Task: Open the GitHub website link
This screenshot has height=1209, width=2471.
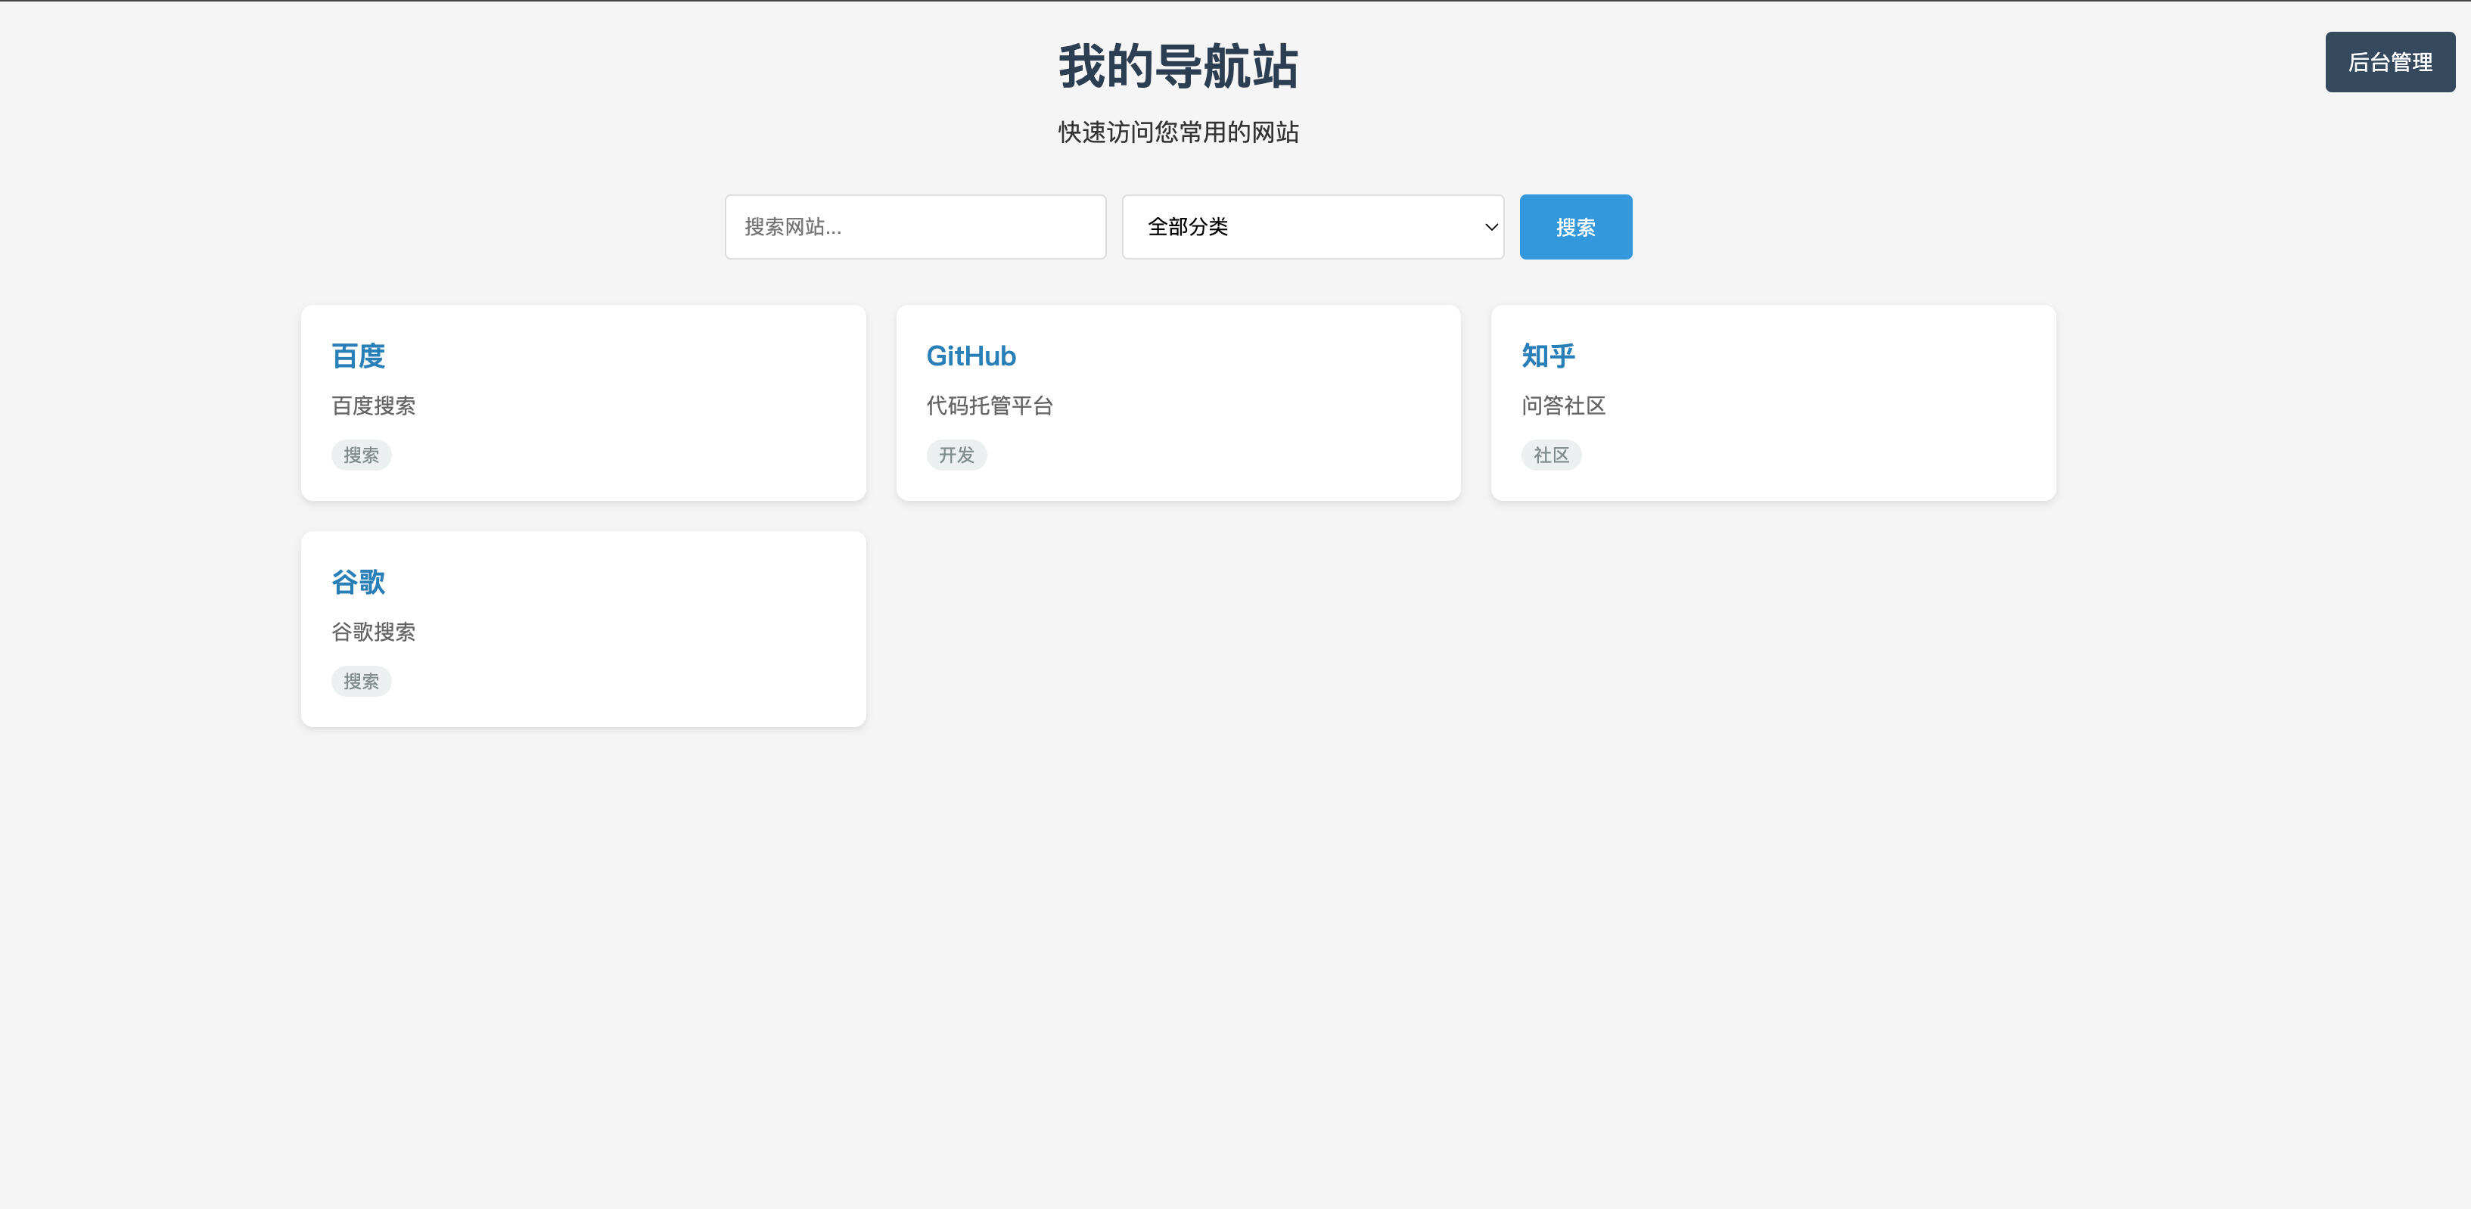Action: point(971,355)
